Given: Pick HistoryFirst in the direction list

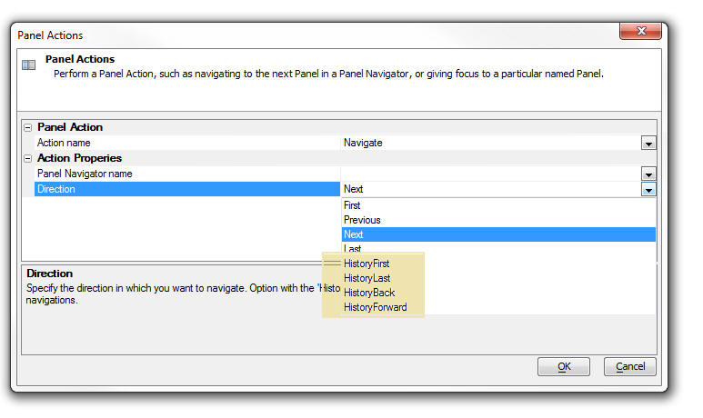Looking at the screenshot, I should [498, 264].
